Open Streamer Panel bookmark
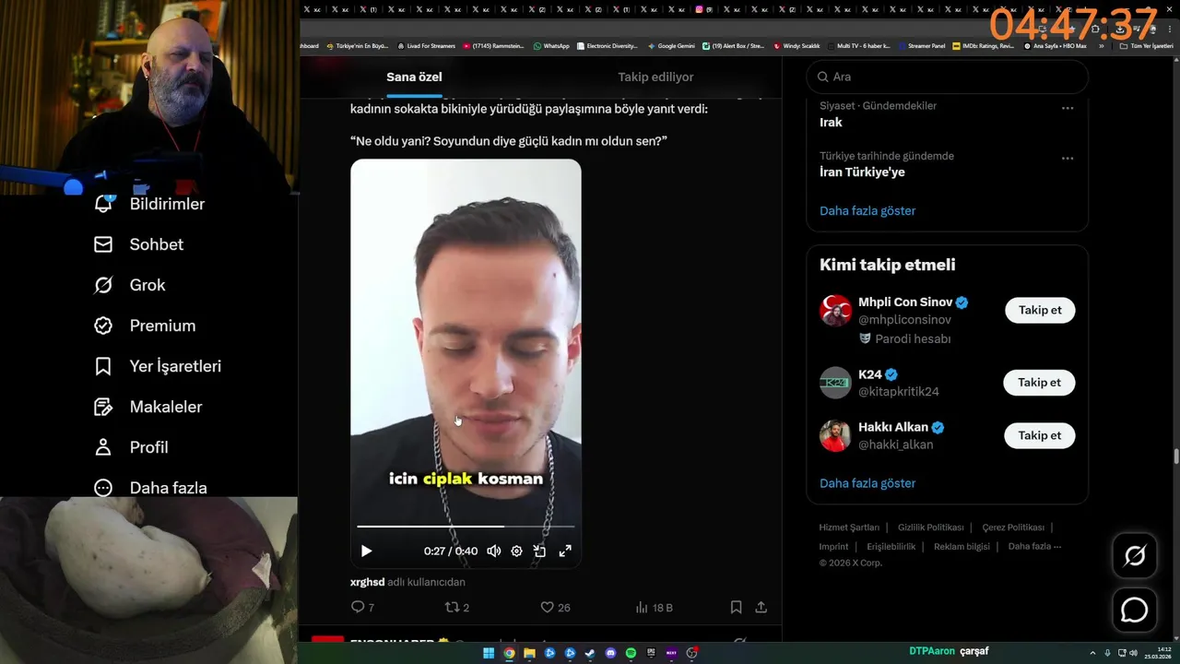 click(x=921, y=45)
